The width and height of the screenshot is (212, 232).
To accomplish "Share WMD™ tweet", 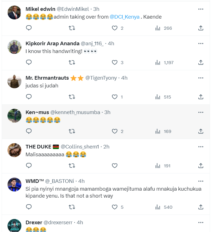I will click(201, 207).
